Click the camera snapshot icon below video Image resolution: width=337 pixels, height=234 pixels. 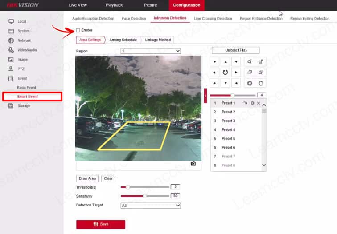(193, 164)
